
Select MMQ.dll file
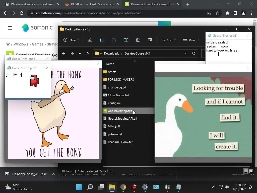[x=114, y=126]
